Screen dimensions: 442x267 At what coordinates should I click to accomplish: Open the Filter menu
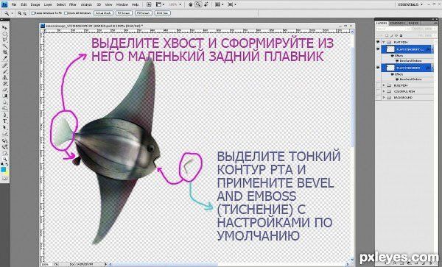pyautogui.click(x=73, y=4)
